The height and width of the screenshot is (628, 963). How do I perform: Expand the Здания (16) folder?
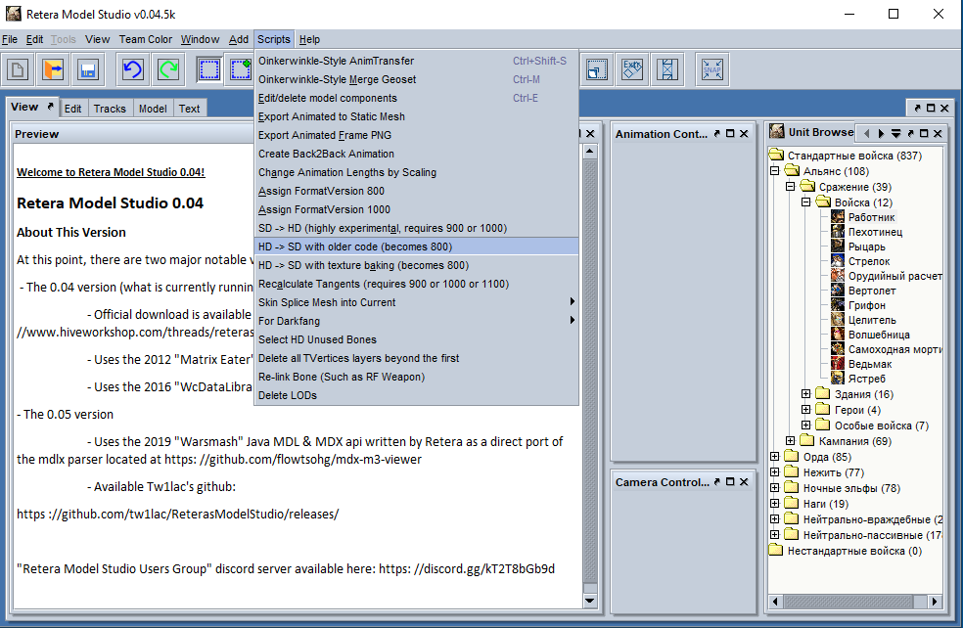tap(805, 393)
